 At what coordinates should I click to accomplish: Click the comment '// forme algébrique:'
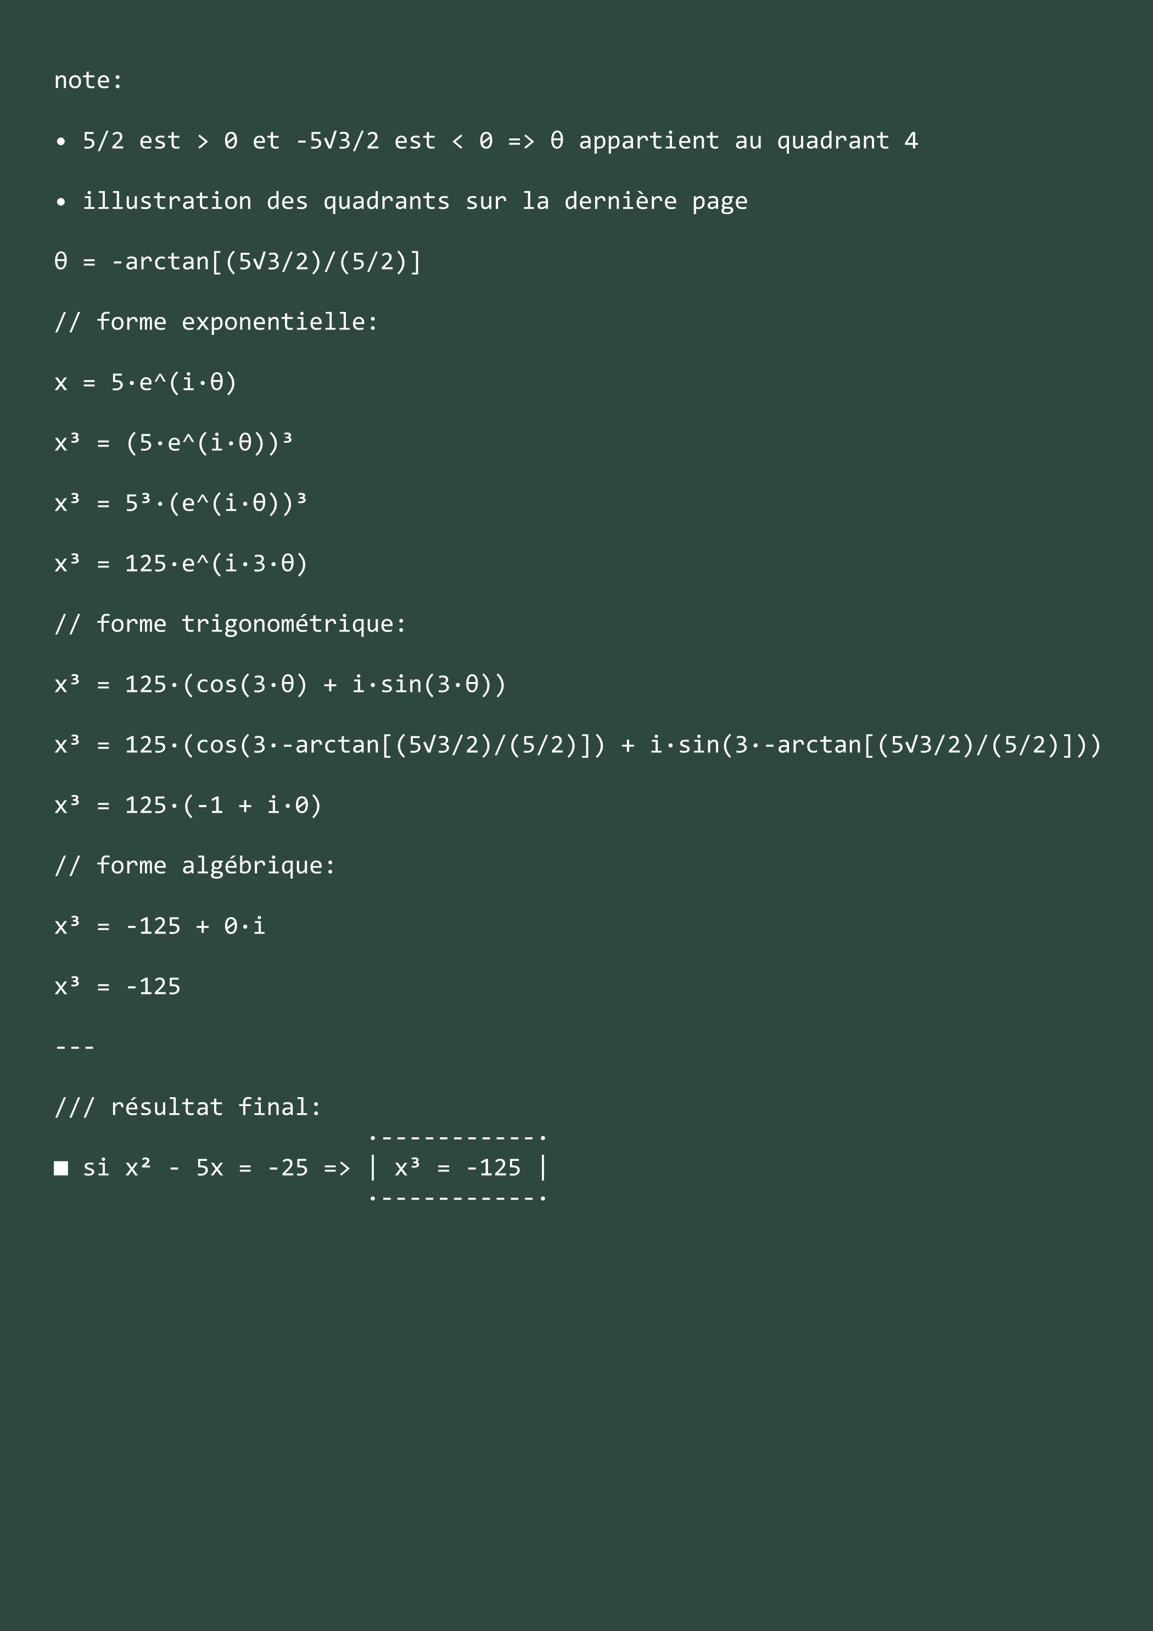tap(195, 865)
